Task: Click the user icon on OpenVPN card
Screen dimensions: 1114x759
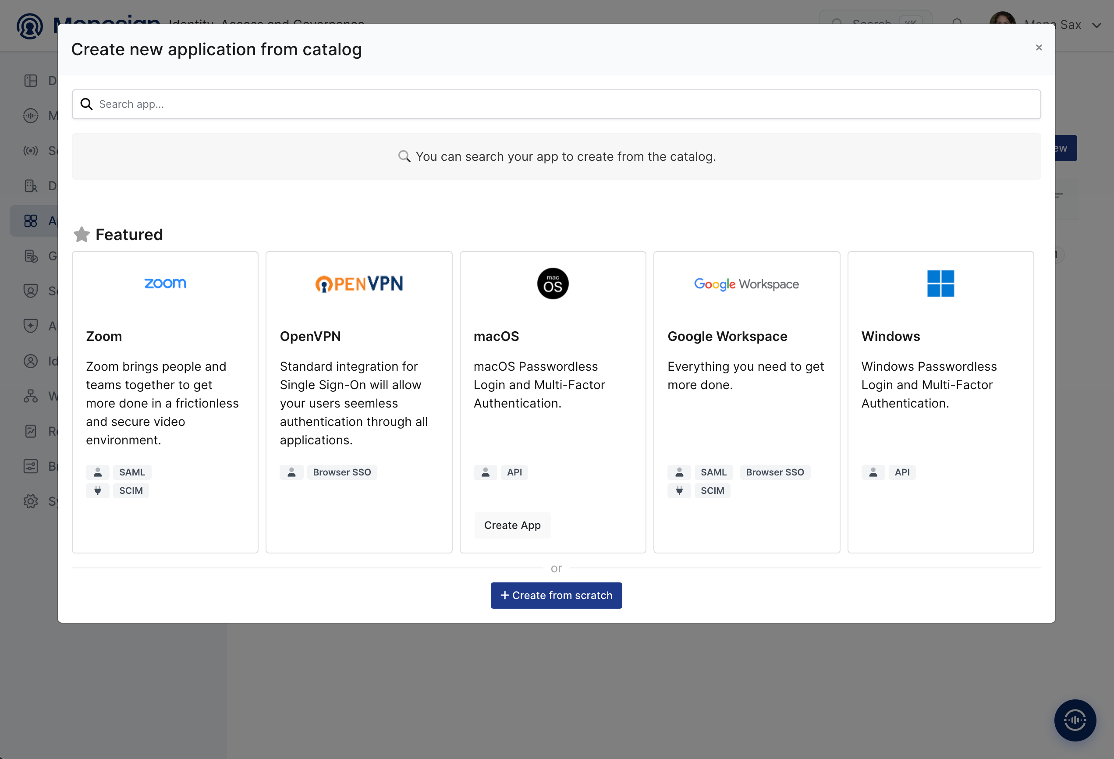Action: click(x=291, y=472)
